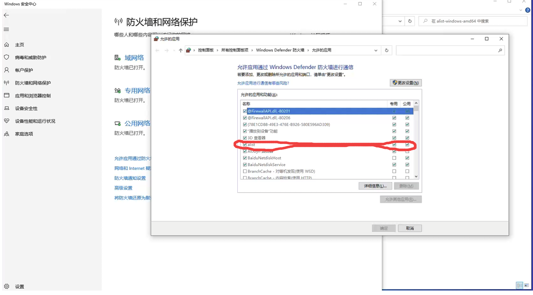Sort the list by the 名称 column header
The height and width of the screenshot is (295, 533).
click(x=314, y=103)
